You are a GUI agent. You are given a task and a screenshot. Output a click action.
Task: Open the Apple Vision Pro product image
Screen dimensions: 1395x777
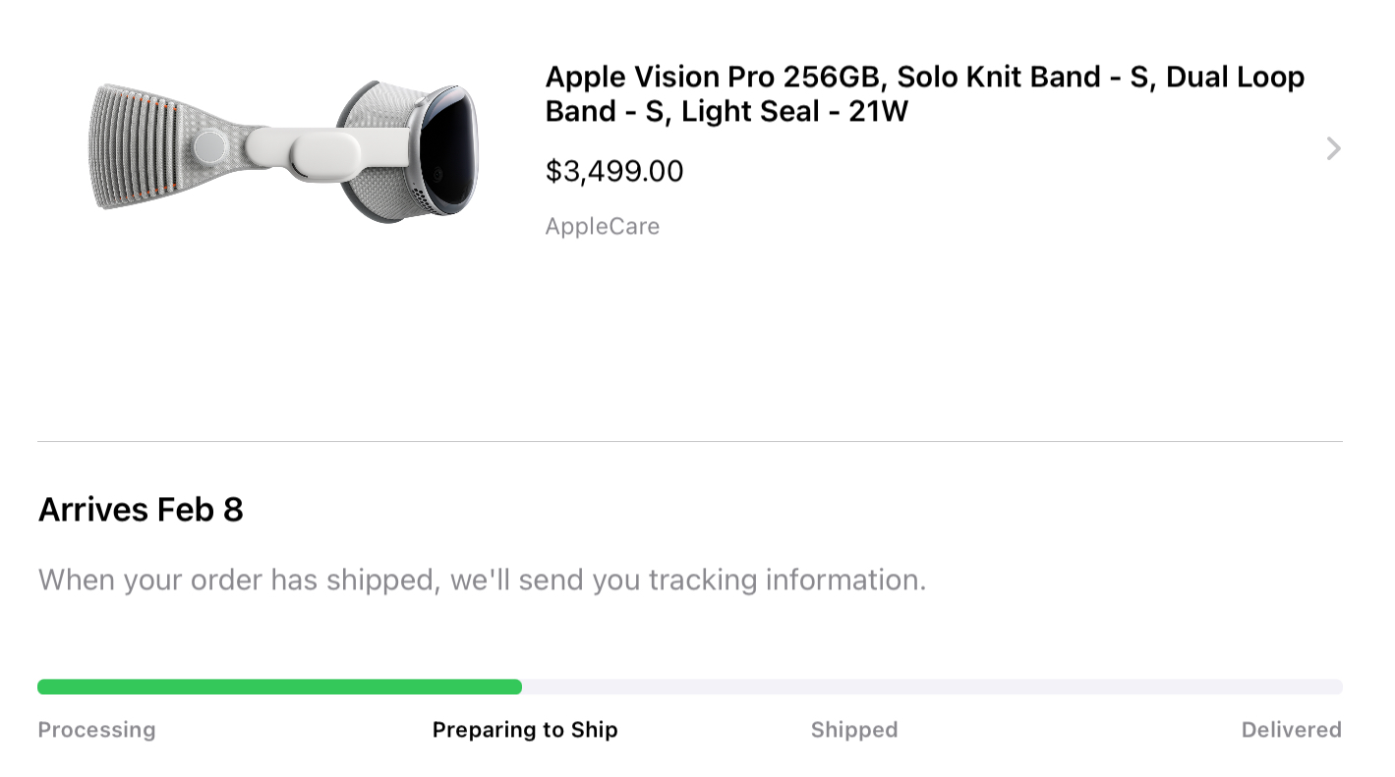tap(285, 149)
